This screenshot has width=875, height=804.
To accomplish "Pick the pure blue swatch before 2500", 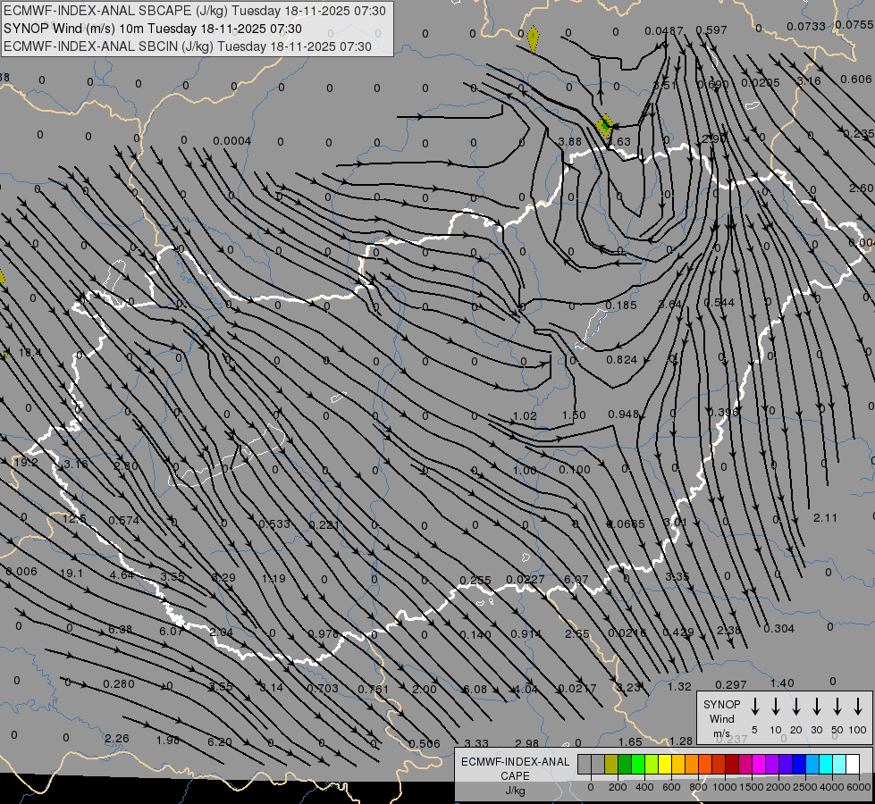I will (x=798, y=765).
